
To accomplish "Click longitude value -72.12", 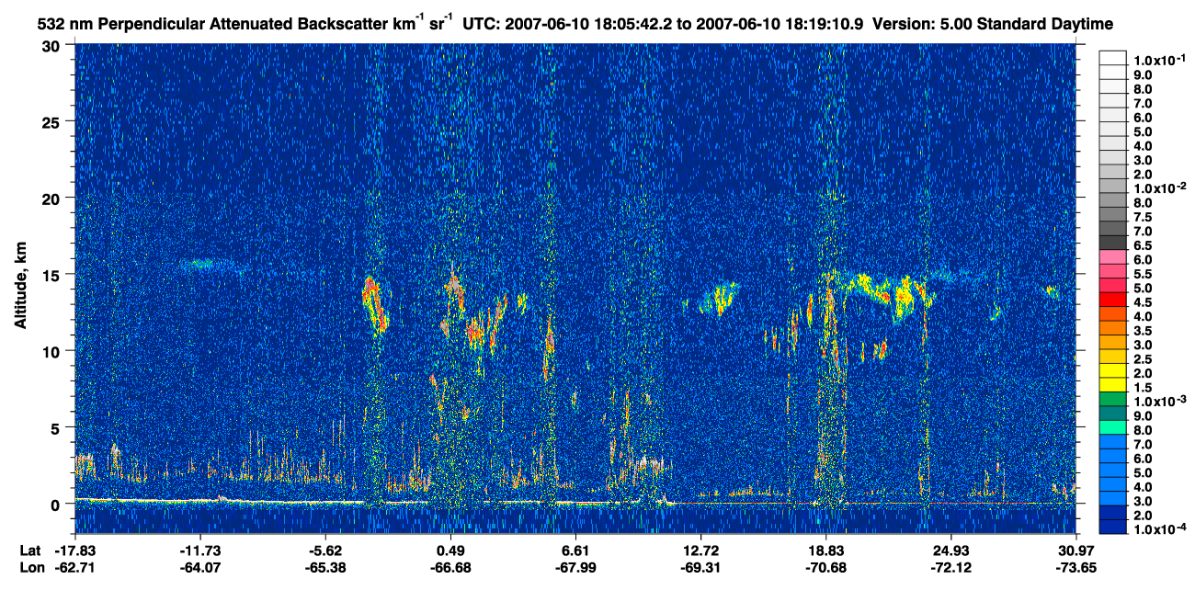I will (x=951, y=567).
